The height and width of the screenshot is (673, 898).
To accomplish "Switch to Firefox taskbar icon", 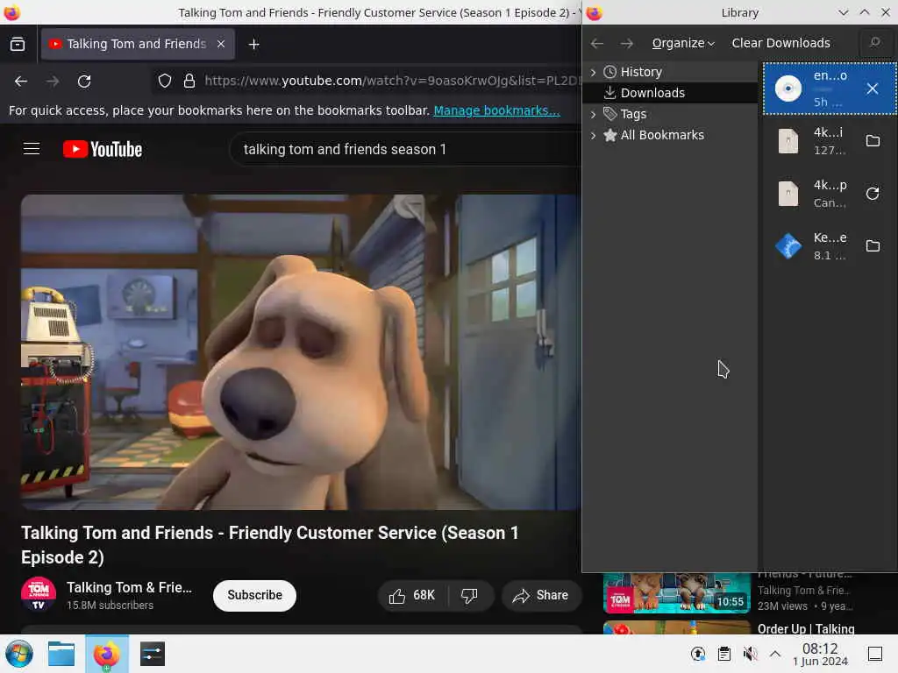I will click(106, 654).
